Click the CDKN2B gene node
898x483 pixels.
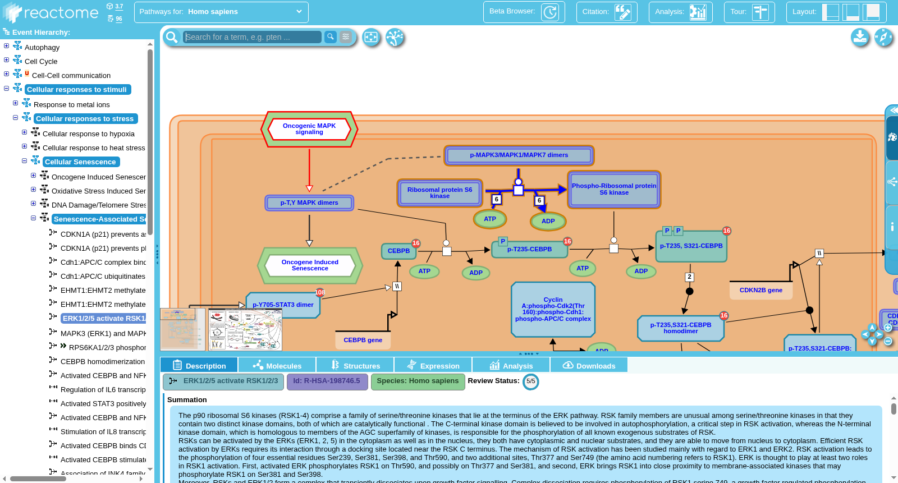click(761, 290)
